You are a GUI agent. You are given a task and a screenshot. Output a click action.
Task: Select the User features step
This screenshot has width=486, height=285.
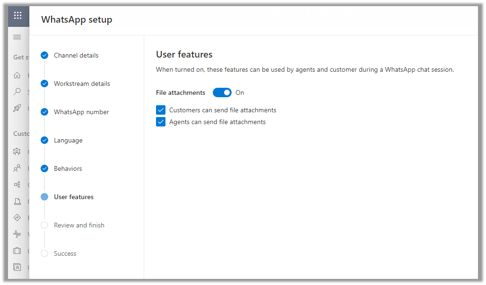point(73,197)
